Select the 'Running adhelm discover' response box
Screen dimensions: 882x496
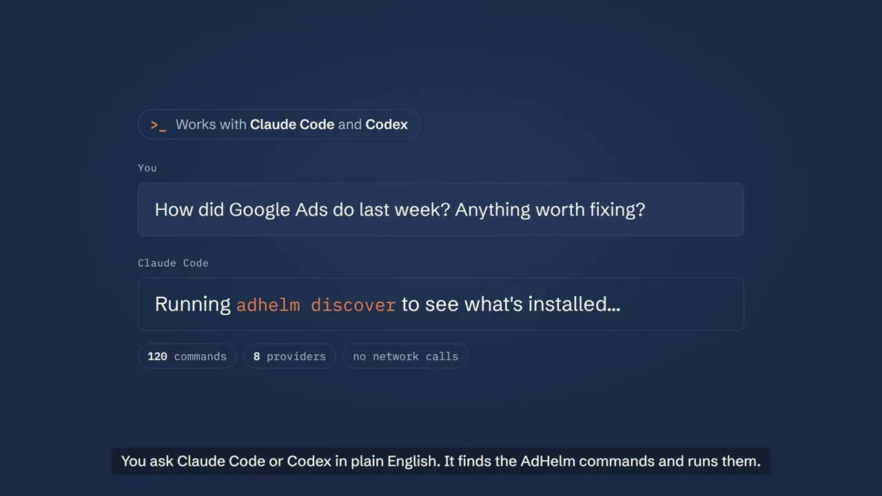click(441, 304)
